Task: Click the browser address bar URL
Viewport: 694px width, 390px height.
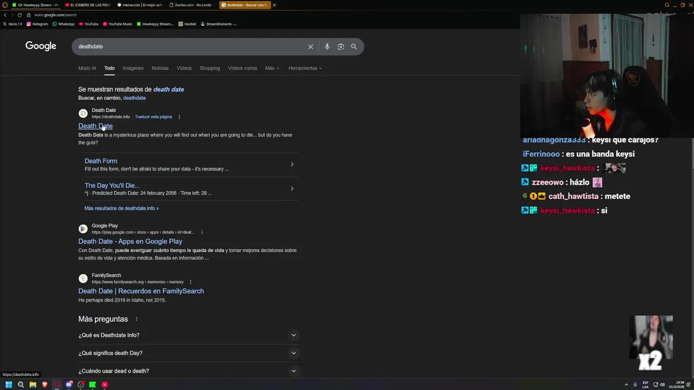Action: click(55, 15)
